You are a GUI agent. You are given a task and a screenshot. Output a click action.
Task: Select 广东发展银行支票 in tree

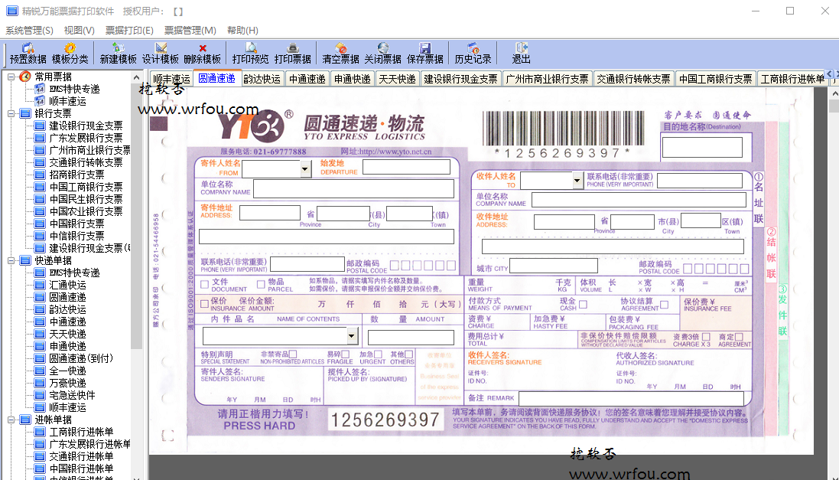click(86, 139)
